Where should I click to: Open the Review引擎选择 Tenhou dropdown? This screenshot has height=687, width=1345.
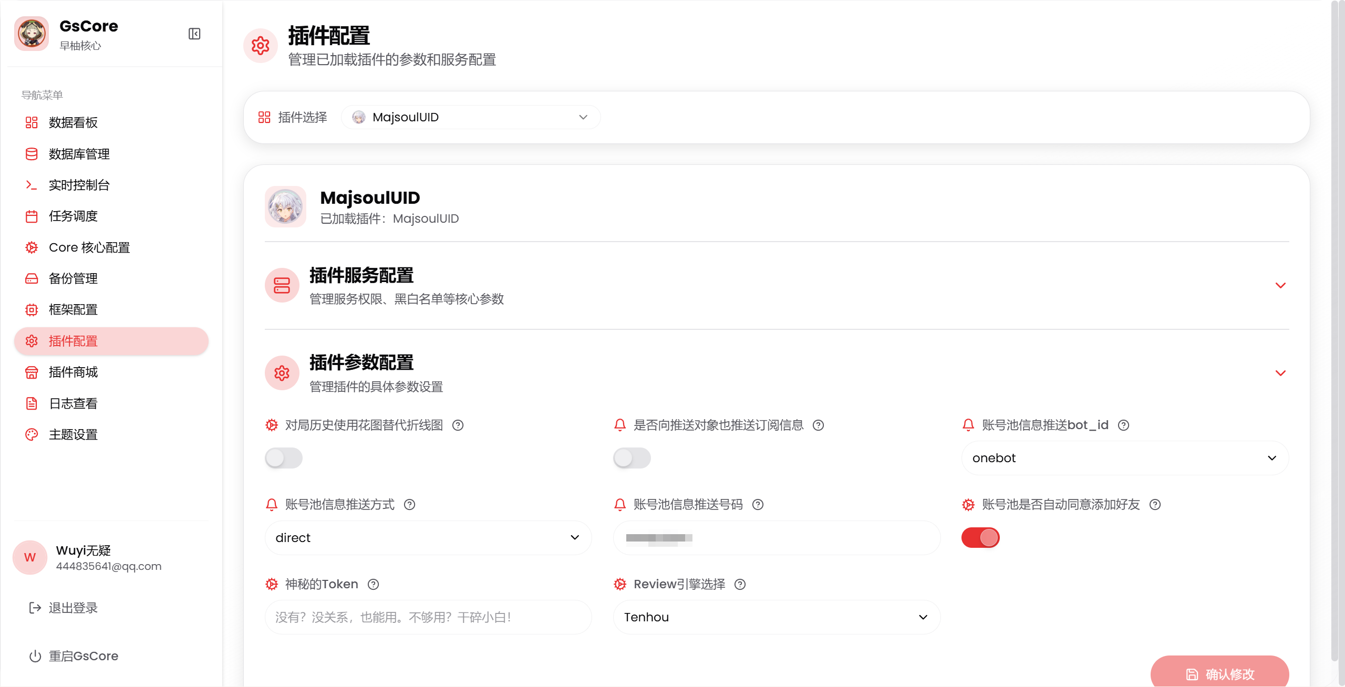point(776,617)
